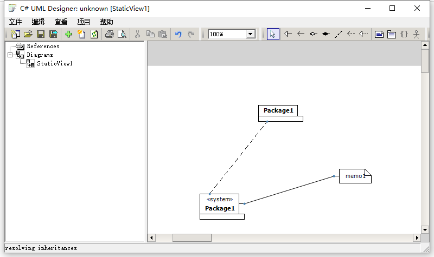Click the grey redo arrow icon
434x257 pixels.
click(x=191, y=34)
